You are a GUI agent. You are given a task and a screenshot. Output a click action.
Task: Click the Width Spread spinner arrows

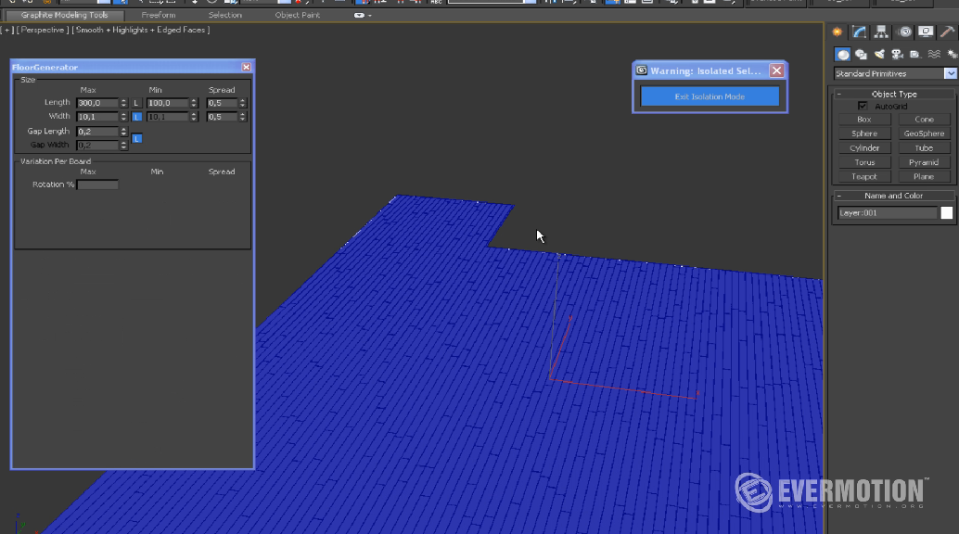tap(243, 116)
